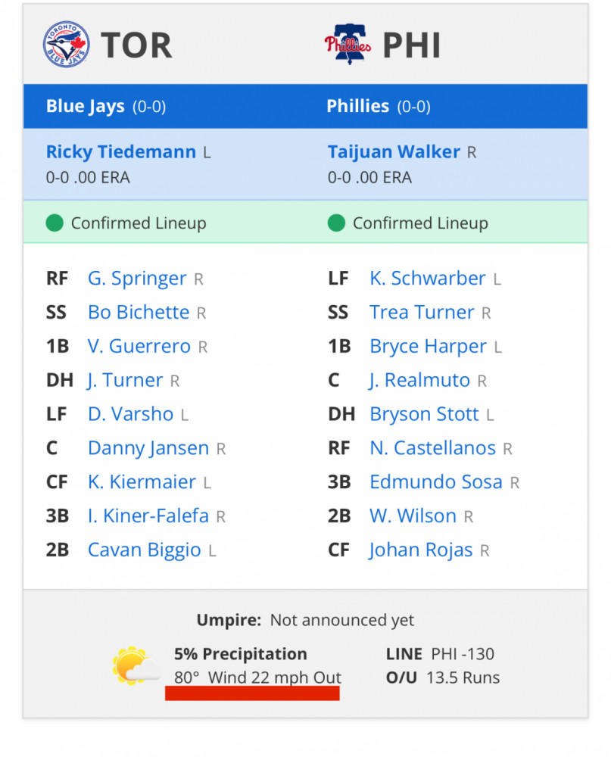The width and height of the screenshot is (611, 757).
Task: Select G. Springer player link
Action: (137, 279)
